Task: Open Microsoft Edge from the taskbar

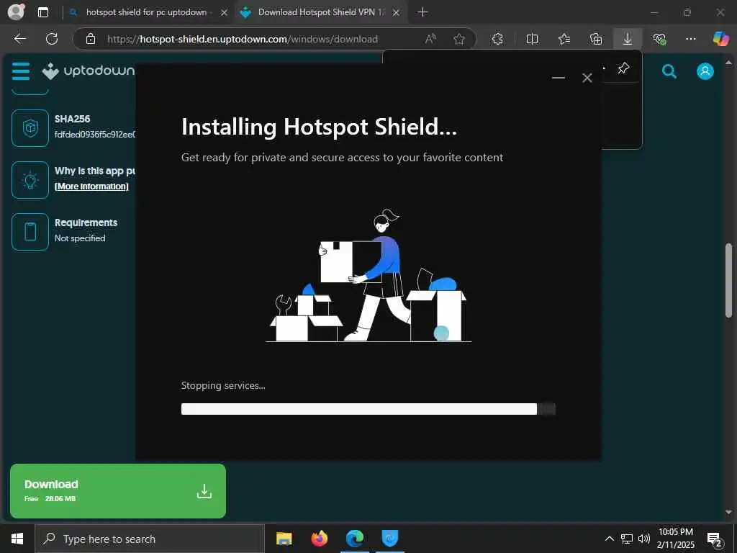Action: tap(354, 539)
